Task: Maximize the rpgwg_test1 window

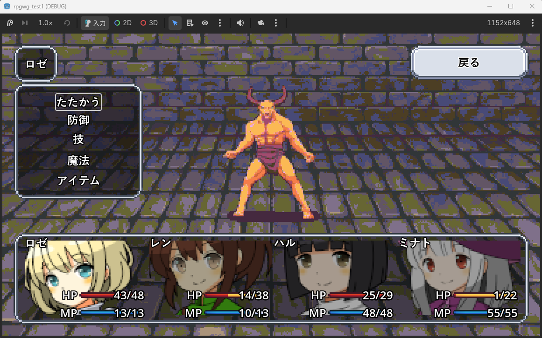Action: tap(511, 6)
